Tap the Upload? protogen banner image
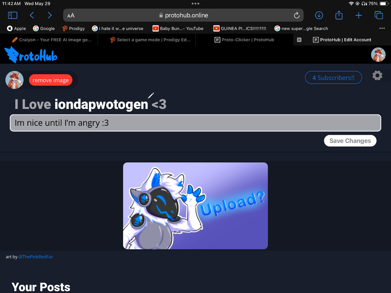Screen dimensions: 391x293 click(x=195, y=206)
